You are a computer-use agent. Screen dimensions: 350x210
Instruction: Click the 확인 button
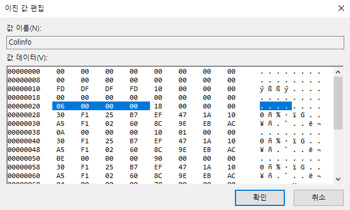pos(260,198)
